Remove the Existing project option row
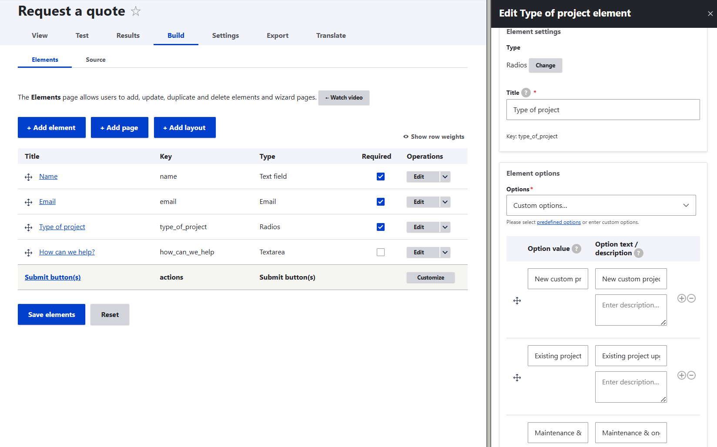 pyautogui.click(x=691, y=375)
